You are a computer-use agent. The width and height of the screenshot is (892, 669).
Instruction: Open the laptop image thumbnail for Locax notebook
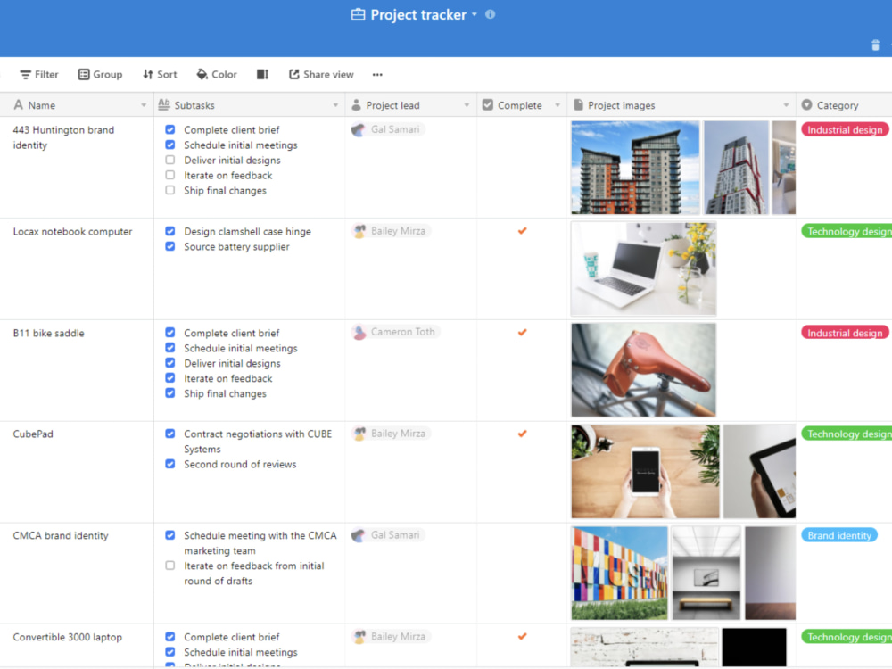[x=643, y=269]
